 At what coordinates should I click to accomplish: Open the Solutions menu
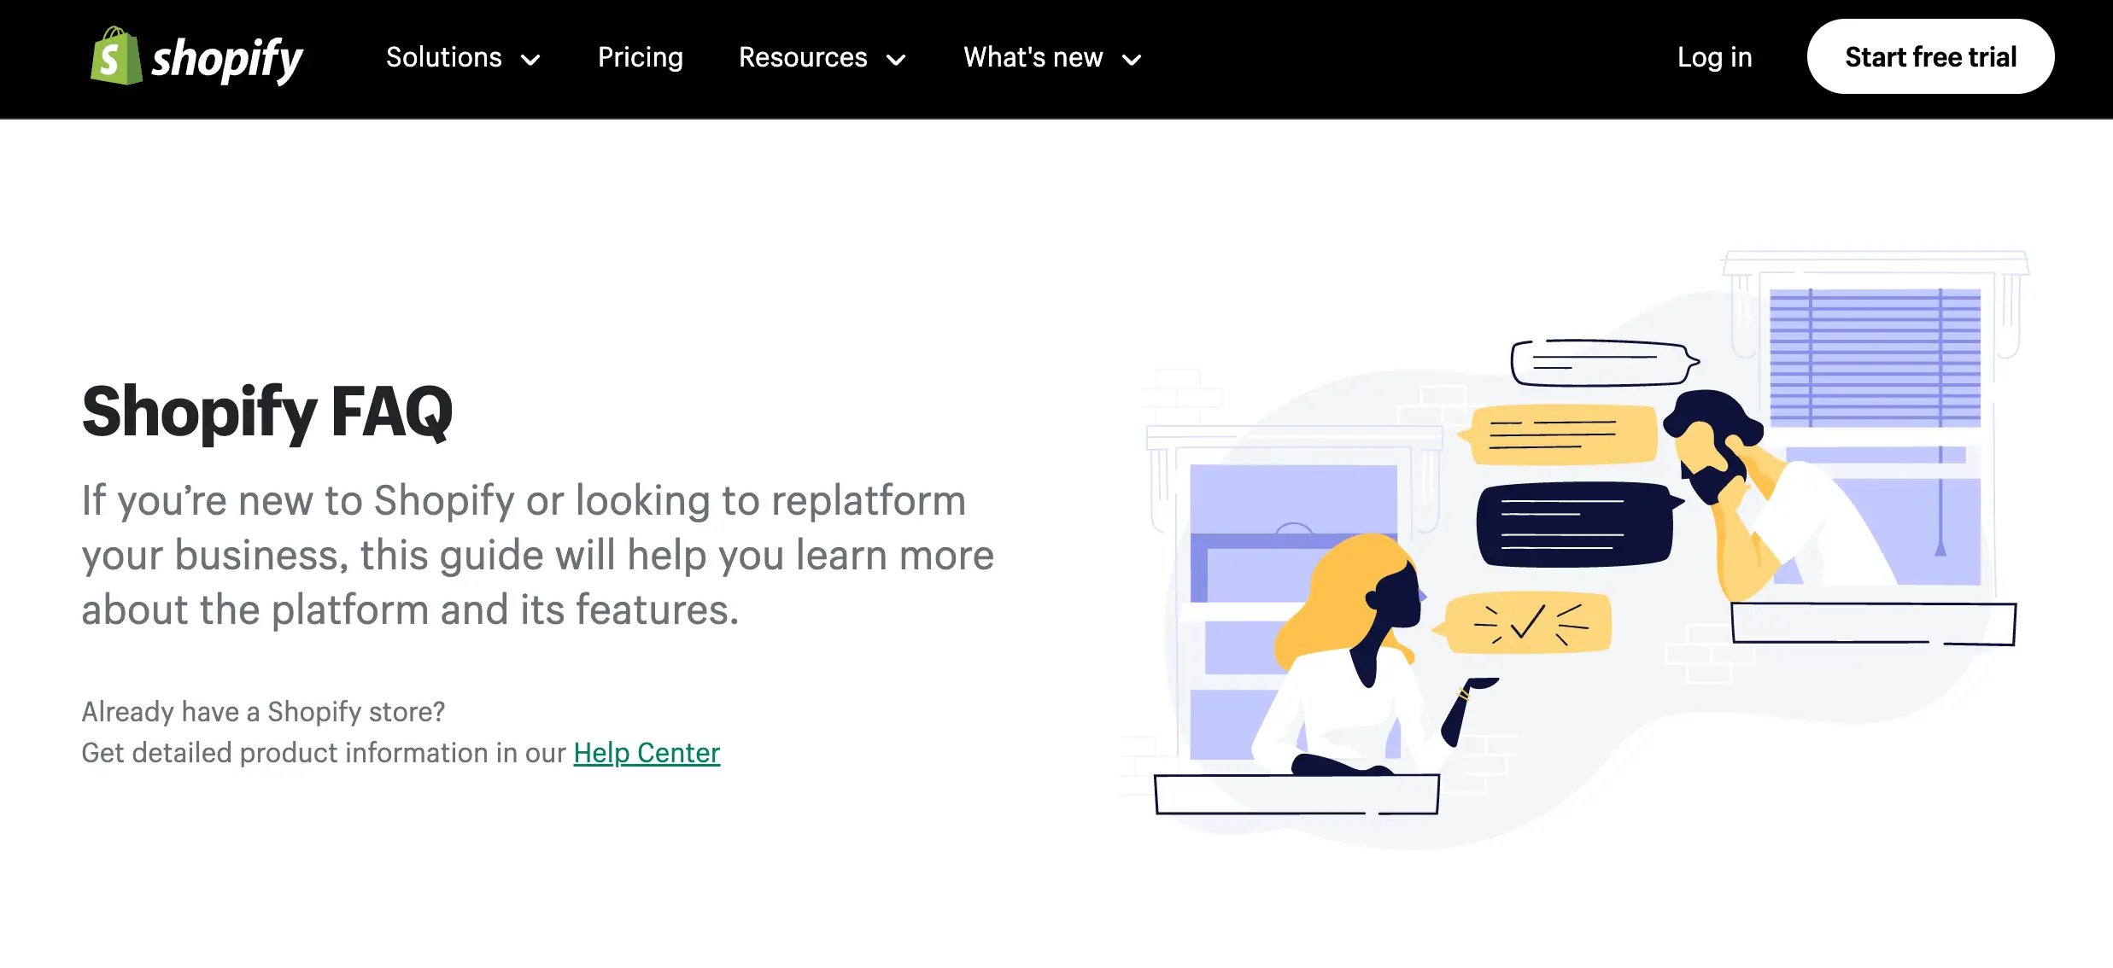pos(443,57)
